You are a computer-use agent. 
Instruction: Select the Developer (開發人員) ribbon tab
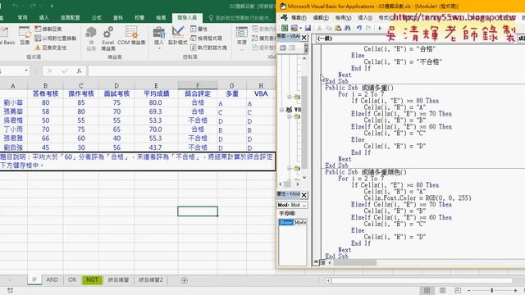187,17
